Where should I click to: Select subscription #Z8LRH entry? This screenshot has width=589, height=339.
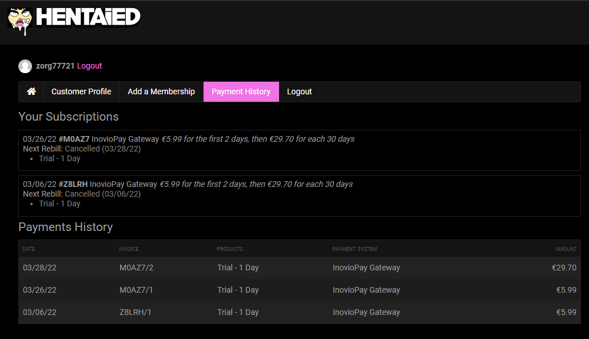pyautogui.click(x=73, y=184)
